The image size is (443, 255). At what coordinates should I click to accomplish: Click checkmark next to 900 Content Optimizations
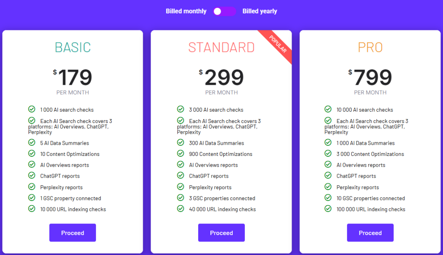pos(180,154)
